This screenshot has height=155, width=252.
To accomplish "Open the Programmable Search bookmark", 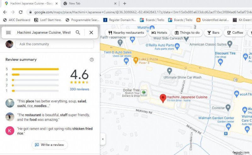I will [x=83, y=20].
